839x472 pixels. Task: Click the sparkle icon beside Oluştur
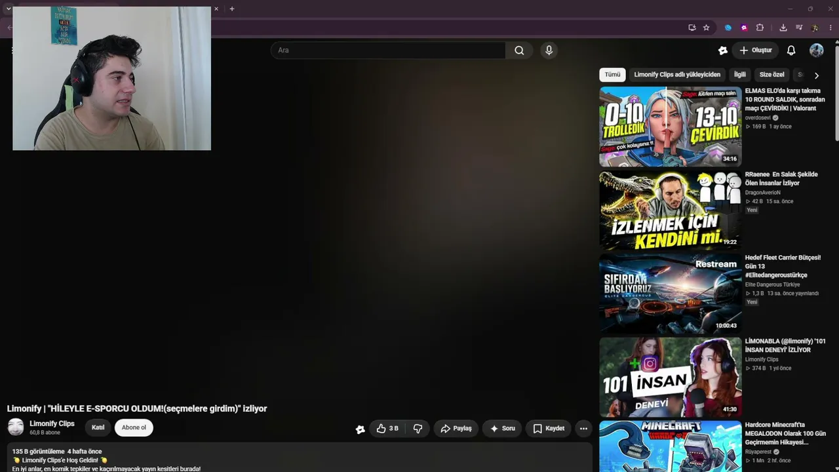click(x=723, y=50)
